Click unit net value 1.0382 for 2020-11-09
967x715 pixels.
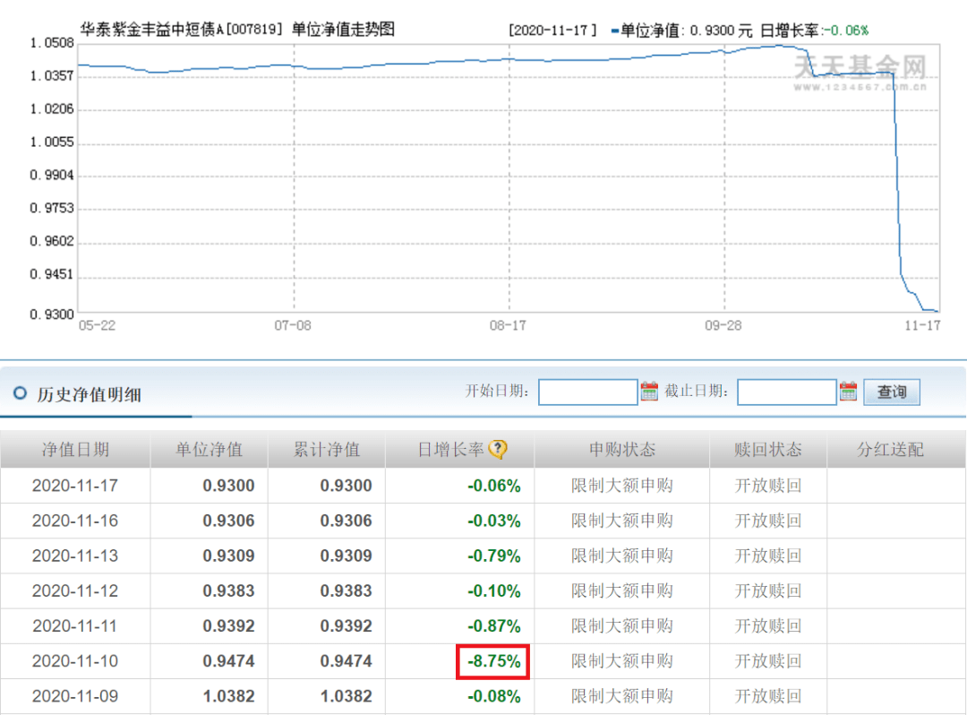click(x=228, y=696)
